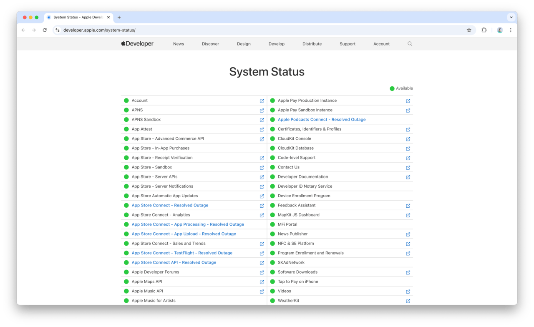View TestFlight - Resolved Outage details
534x327 pixels.
pyautogui.click(x=182, y=253)
